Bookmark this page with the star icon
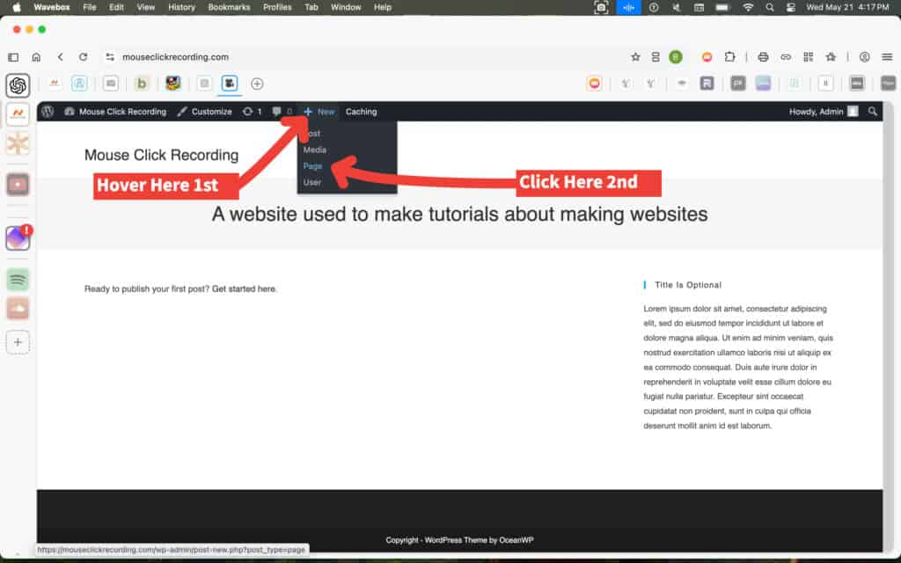 [x=635, y=56]
